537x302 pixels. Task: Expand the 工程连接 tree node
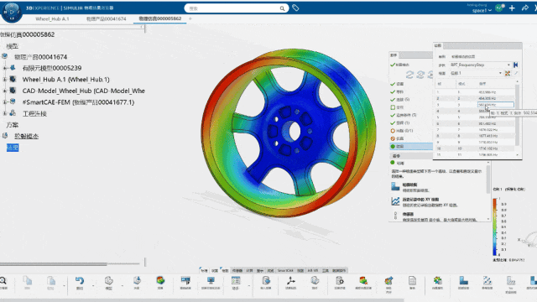point(5,113)
